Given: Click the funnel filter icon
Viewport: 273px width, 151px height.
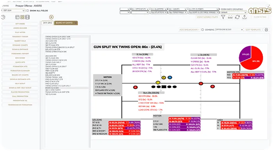Looking at the screenshot, I should pos(223,17).
